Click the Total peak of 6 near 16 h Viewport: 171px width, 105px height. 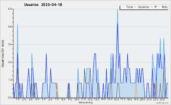click(117, 9)
